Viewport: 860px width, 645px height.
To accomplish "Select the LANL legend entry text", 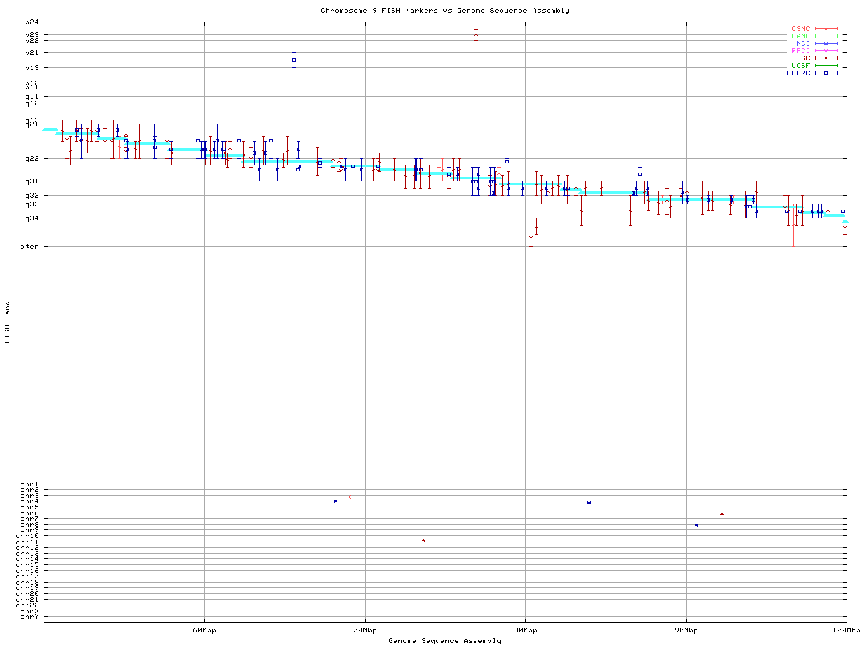I will 800,36.
